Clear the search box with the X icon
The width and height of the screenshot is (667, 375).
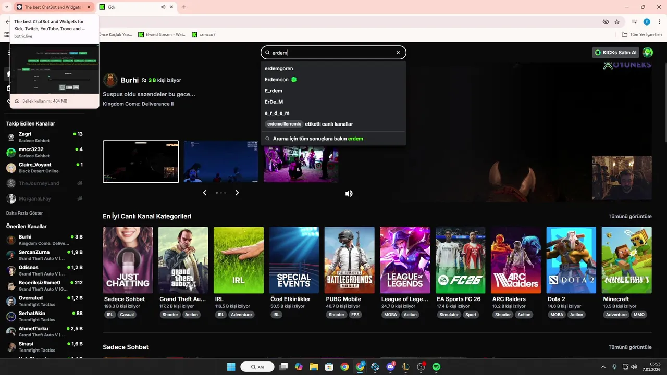pyautogui.click(x=398, y=53)
